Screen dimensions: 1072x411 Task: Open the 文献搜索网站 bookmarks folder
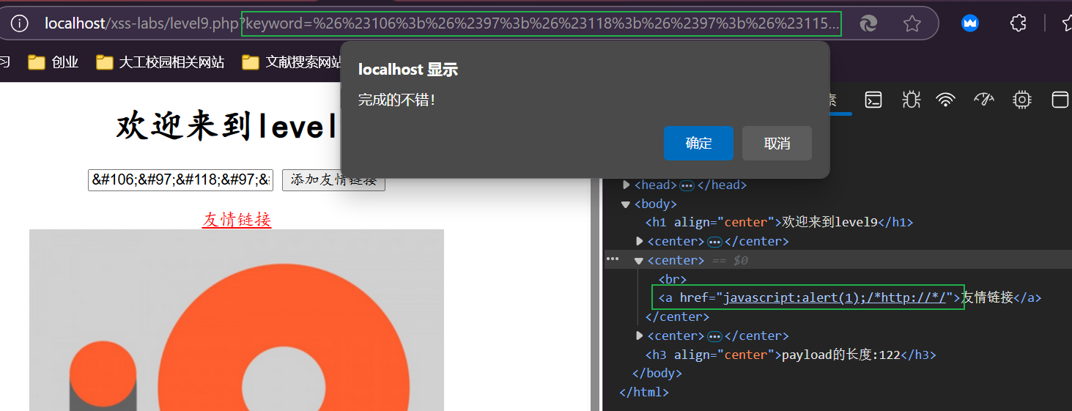pos(292,62)
